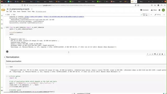Open the Files folder sidebar icon
Screen dimensions: 167x94
[2, 28]
